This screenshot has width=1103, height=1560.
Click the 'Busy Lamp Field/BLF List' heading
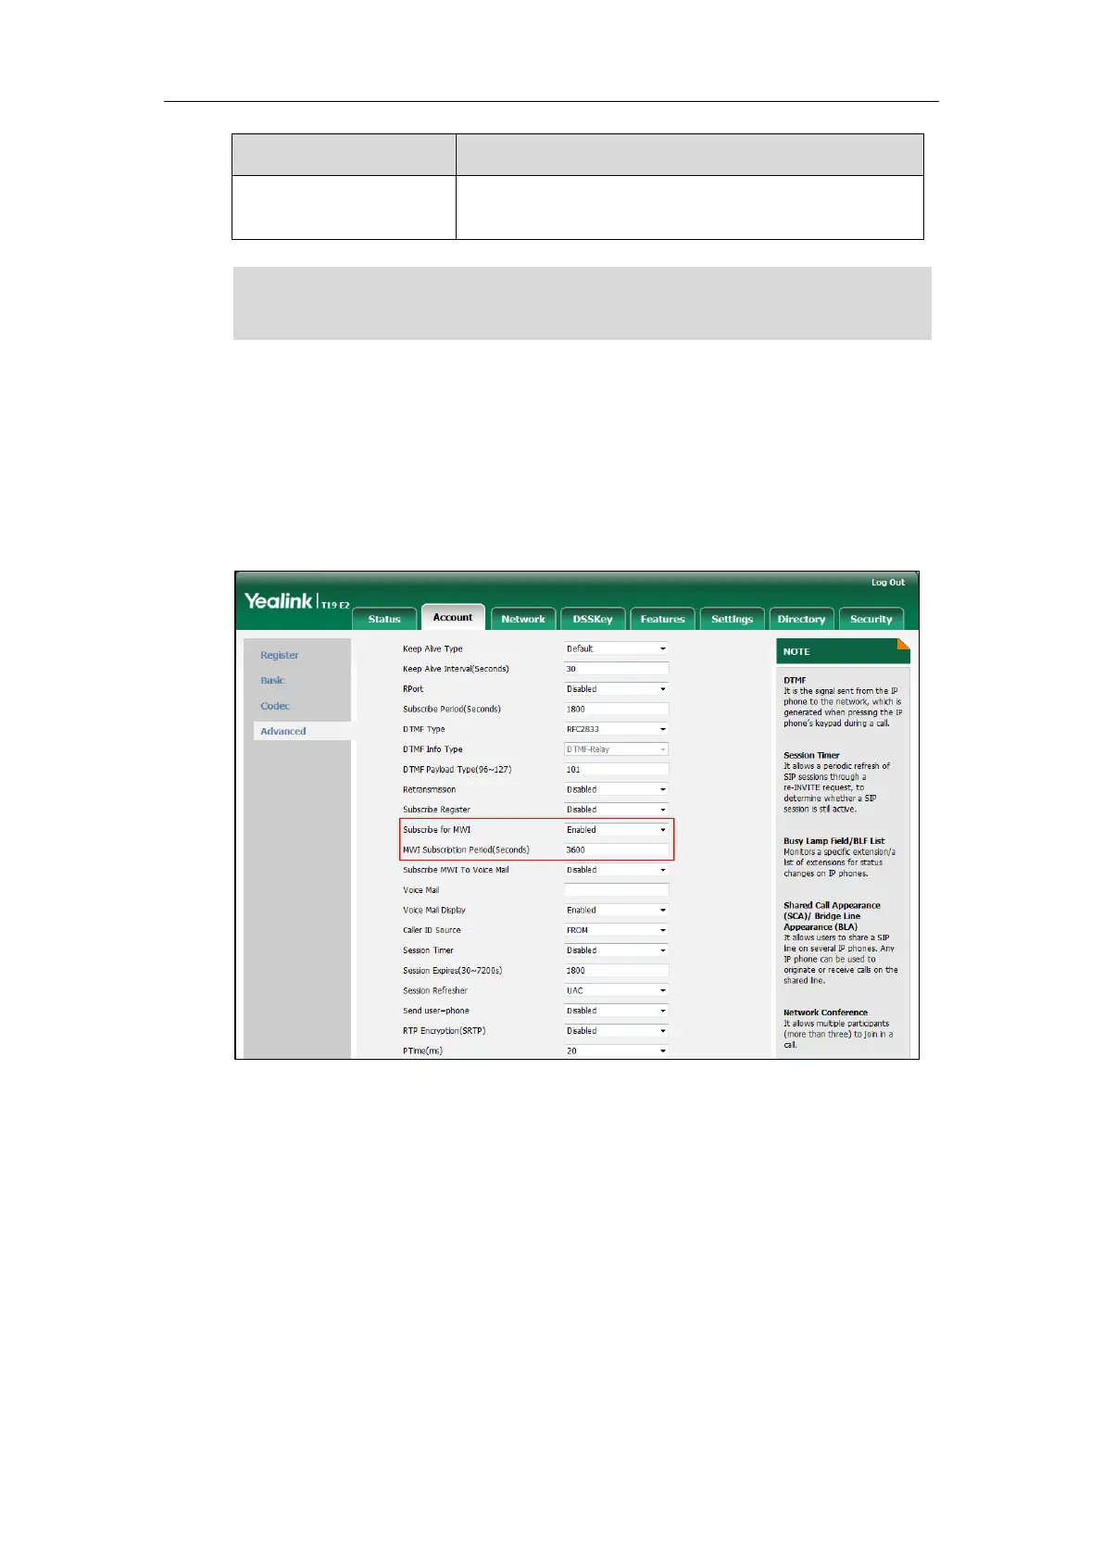(834, 841)
